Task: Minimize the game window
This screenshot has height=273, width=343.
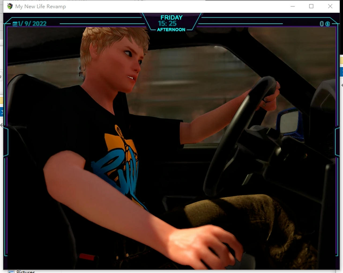Action: point(293,6)
